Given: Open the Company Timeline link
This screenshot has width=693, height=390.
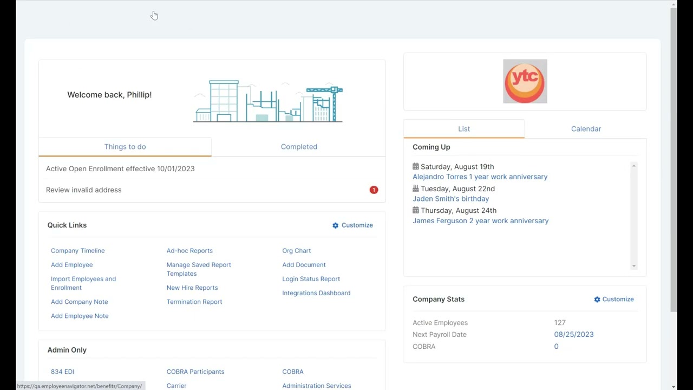Looking at the screenshot, I should tap(78, 251).
